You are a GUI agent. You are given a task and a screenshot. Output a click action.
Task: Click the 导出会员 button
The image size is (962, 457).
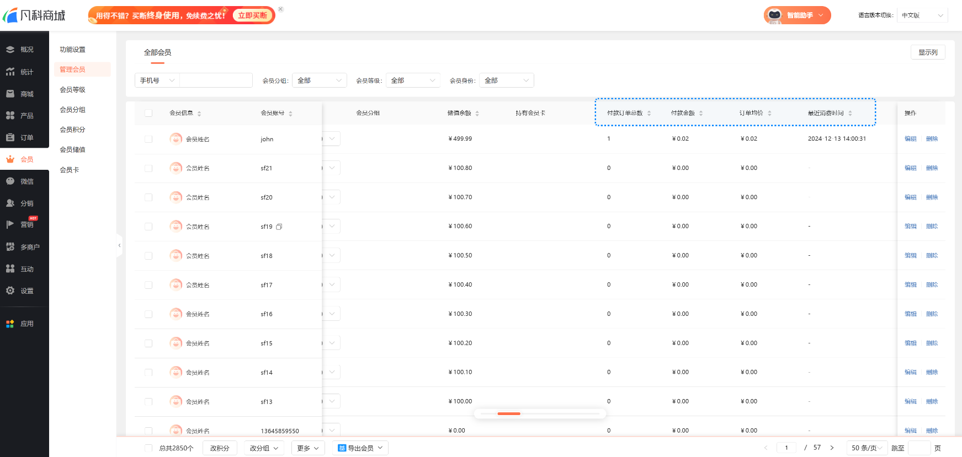[x=360, y=448]
